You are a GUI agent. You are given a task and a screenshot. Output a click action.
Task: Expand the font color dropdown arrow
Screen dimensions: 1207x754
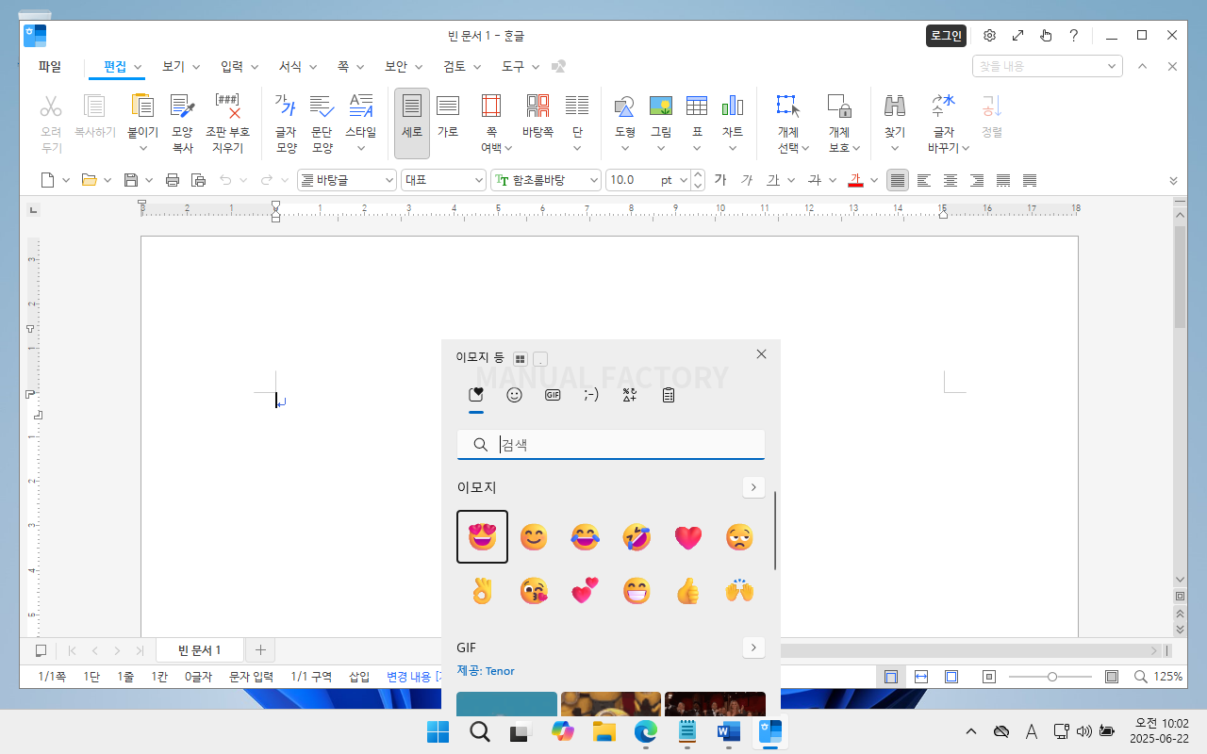[x=874, y=180]
